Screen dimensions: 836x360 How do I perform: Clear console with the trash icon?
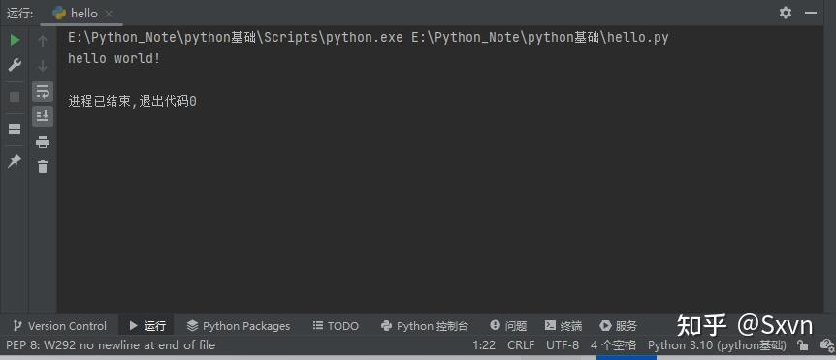tap(43, 166)
